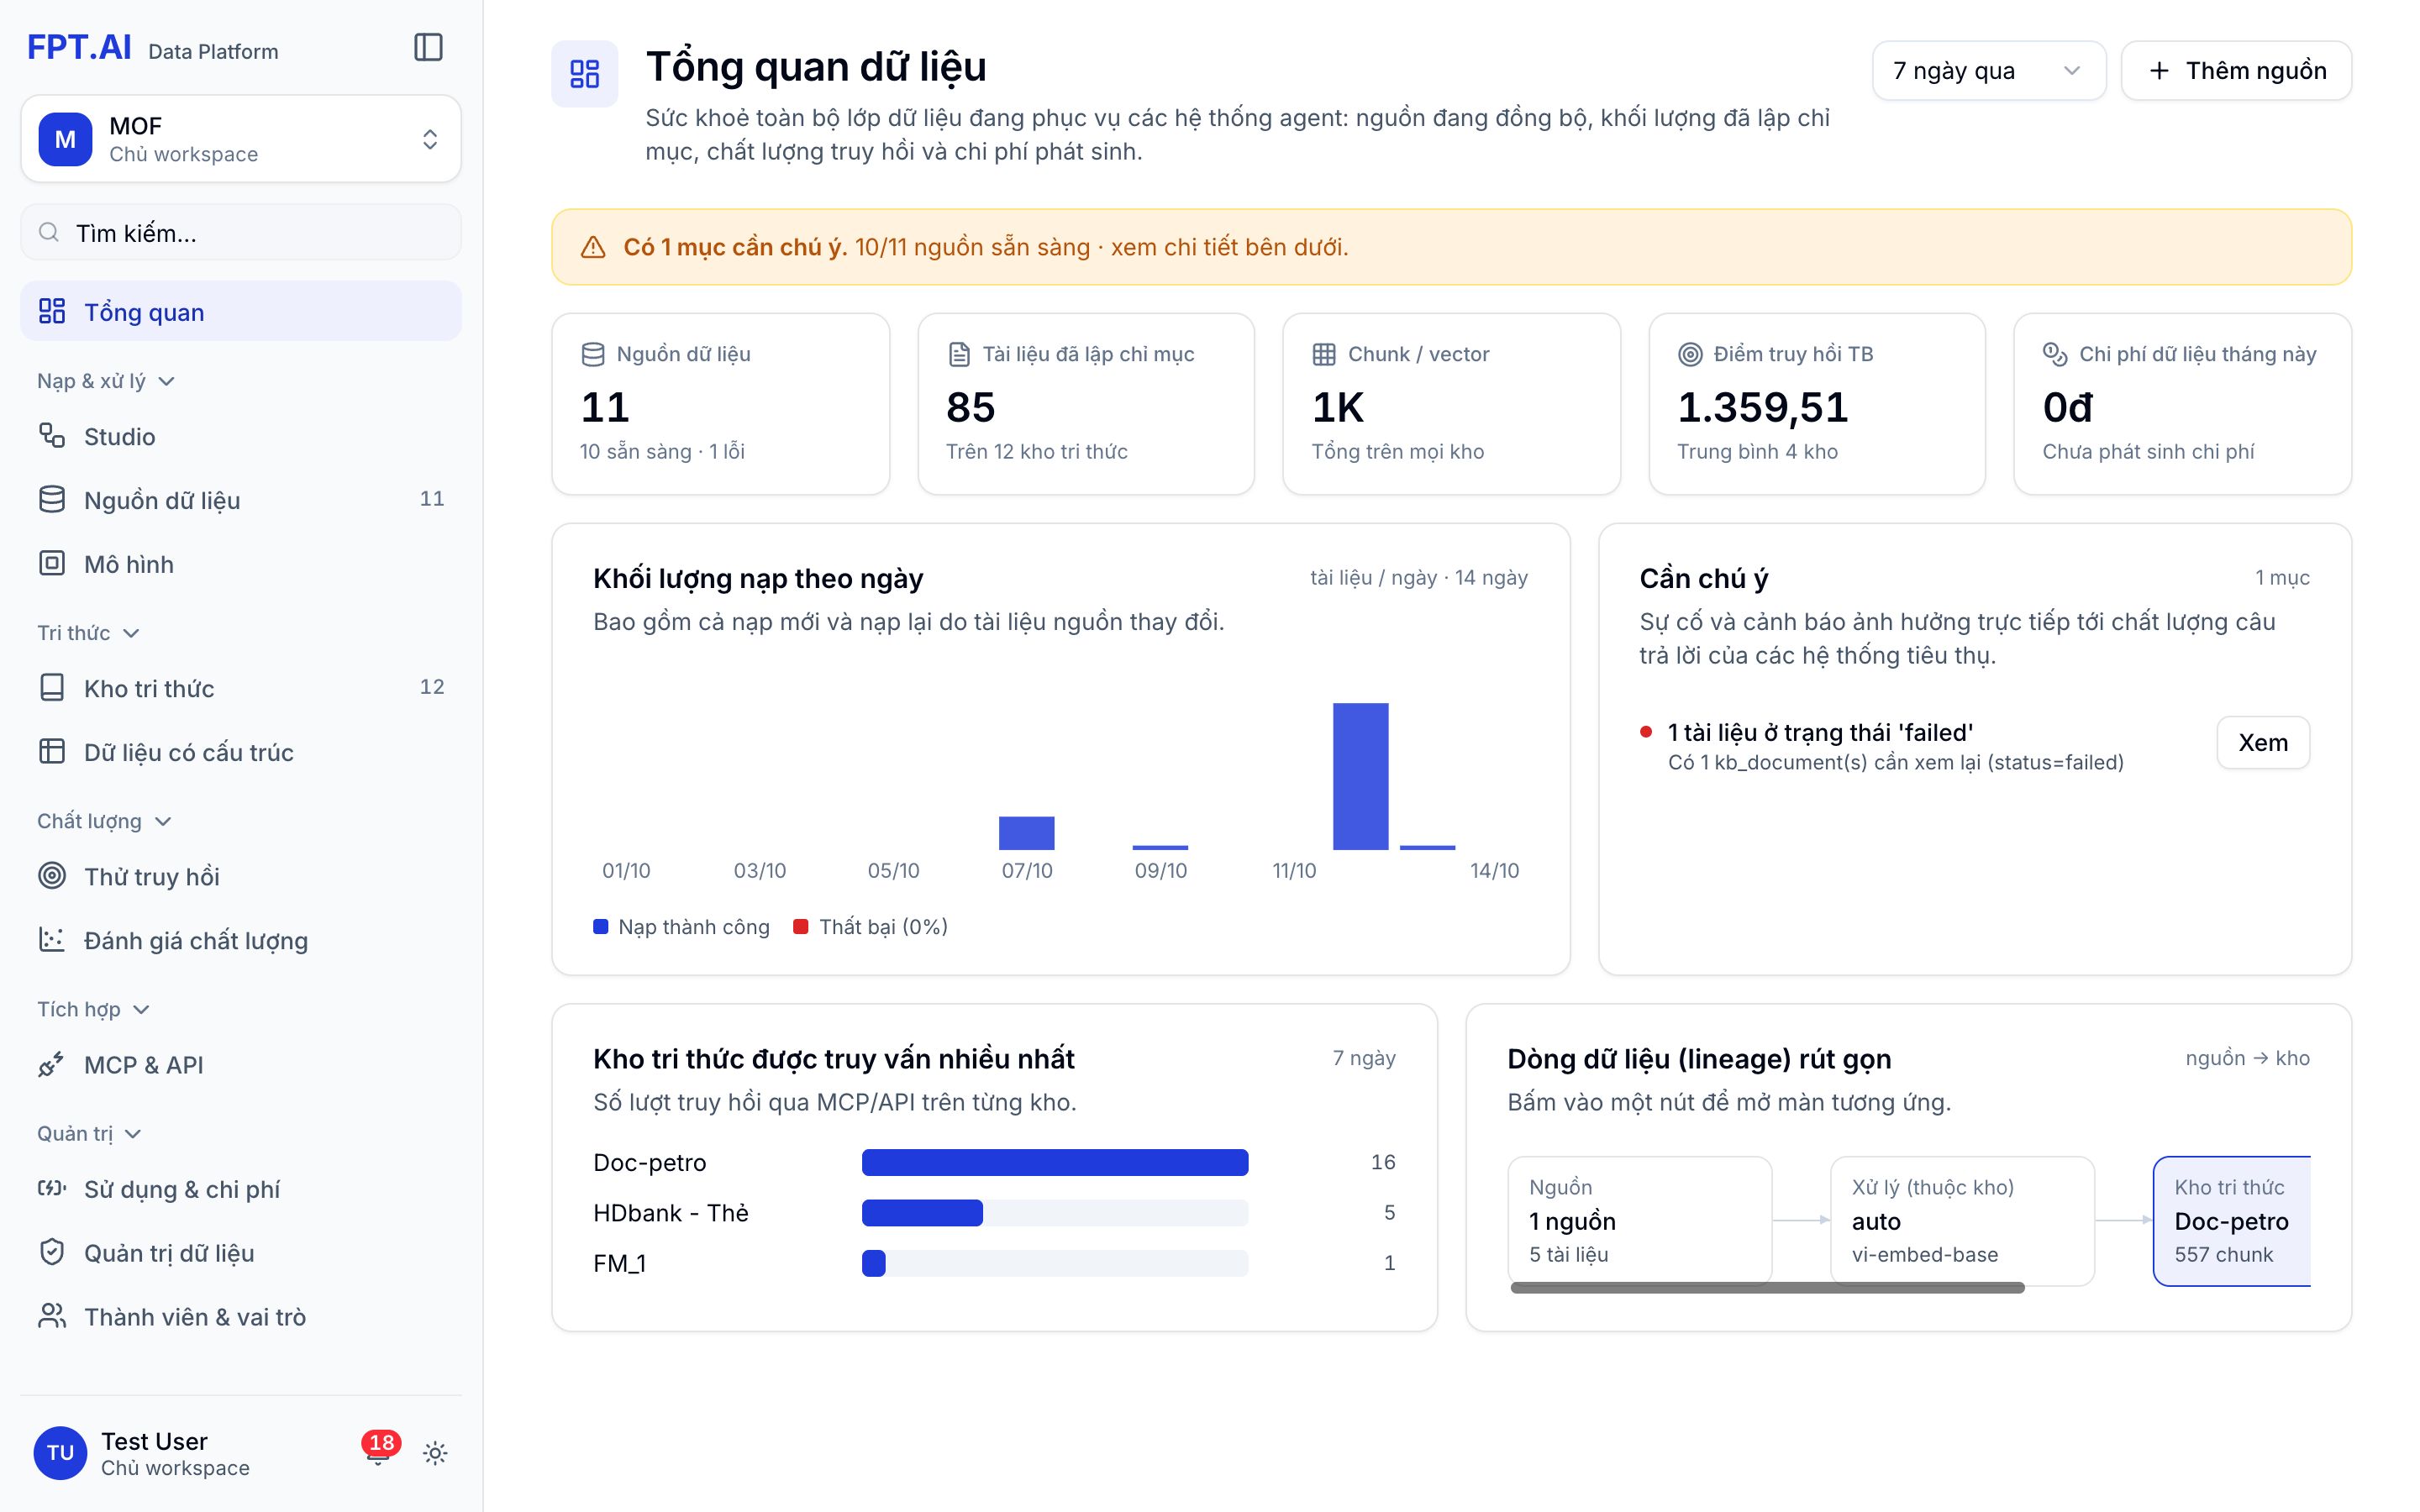Open Đánh giá chất lượng page
Screen dimensions: 2420x1512
[241, 940]
